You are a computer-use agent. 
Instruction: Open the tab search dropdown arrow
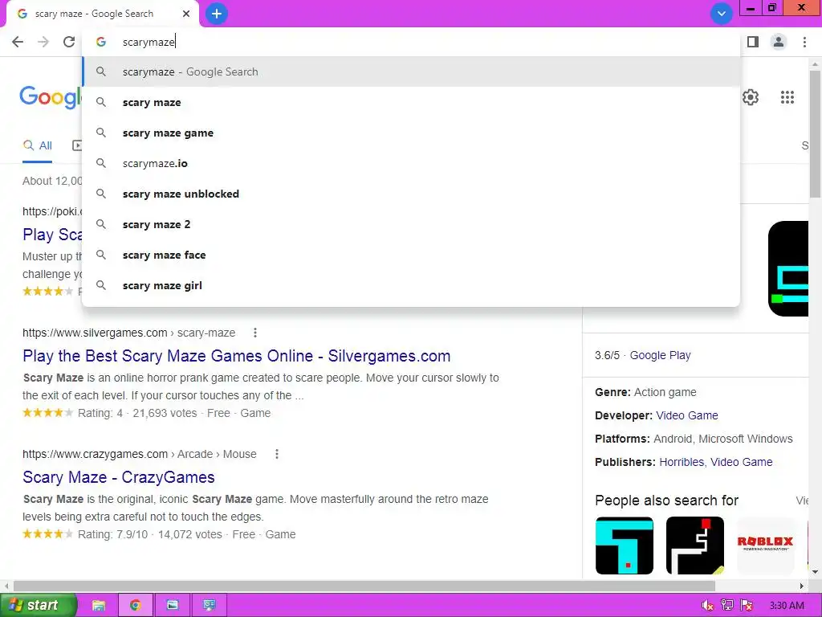point(722,14)
